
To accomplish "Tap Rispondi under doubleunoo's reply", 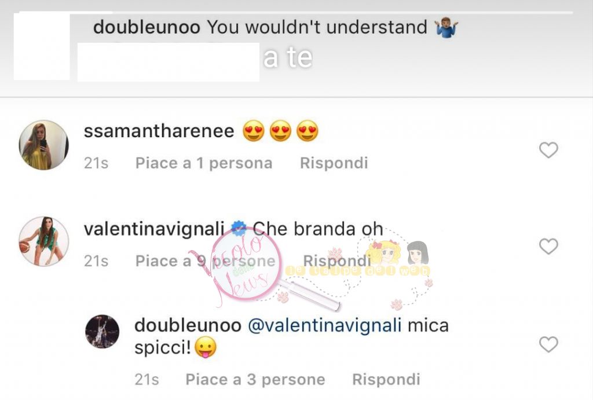I will pyautogui.click(x=386, y=380).
